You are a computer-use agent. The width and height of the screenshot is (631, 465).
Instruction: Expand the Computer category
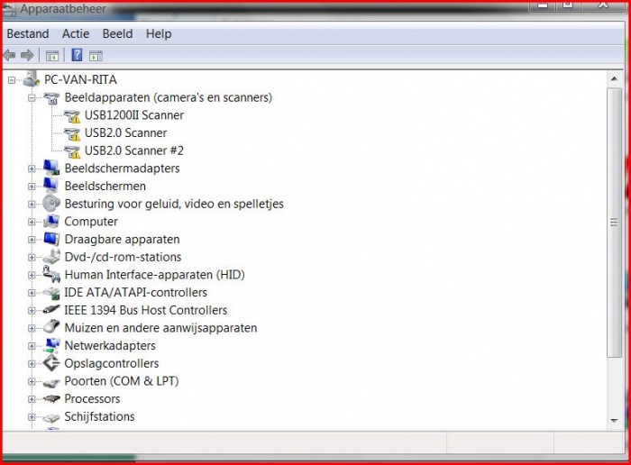[32, 222]
